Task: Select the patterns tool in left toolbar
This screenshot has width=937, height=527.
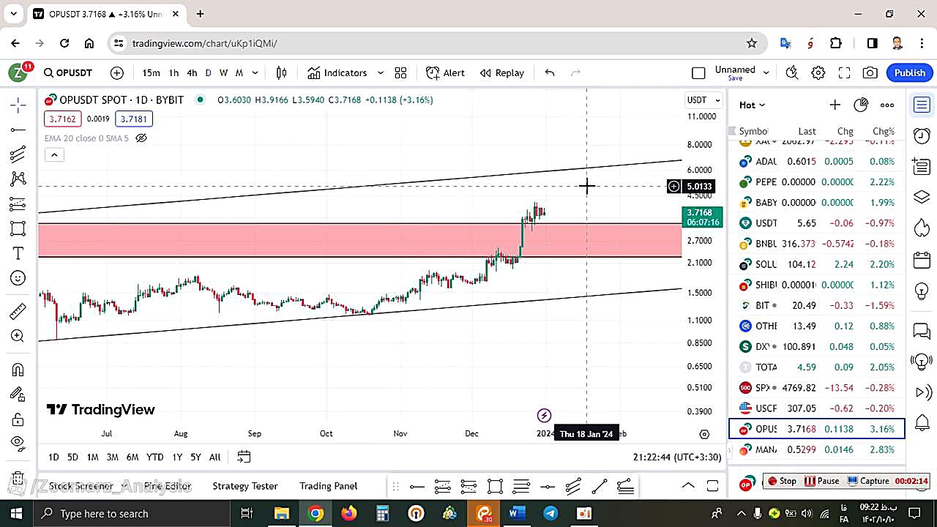Action: coord(18,179)
